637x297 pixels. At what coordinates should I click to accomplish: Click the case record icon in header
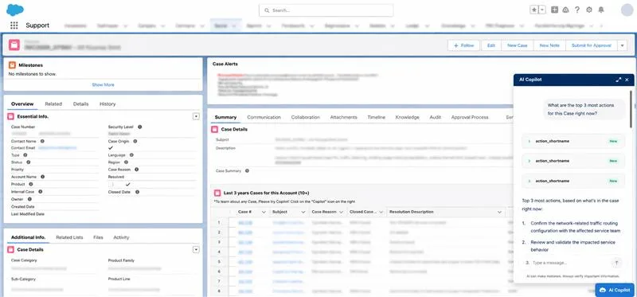pos(14,45)
